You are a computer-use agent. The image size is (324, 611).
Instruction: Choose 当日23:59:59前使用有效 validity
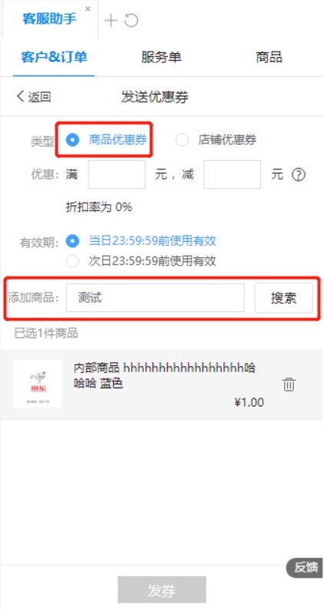141,241
